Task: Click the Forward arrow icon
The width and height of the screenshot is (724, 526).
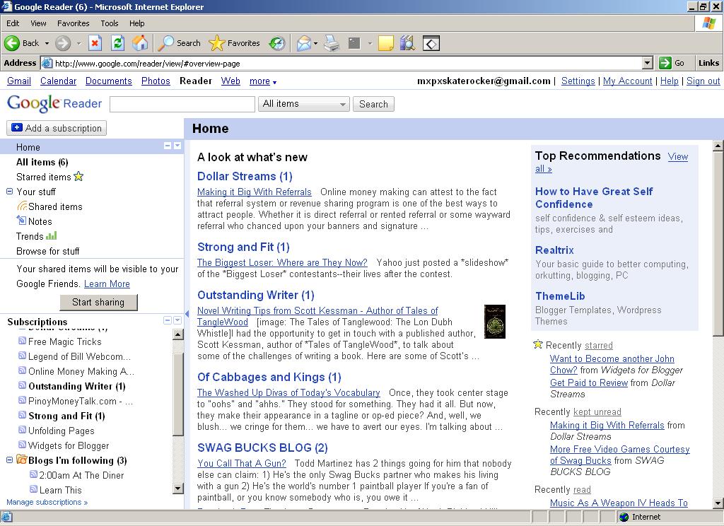Action: tap(63, 43)
